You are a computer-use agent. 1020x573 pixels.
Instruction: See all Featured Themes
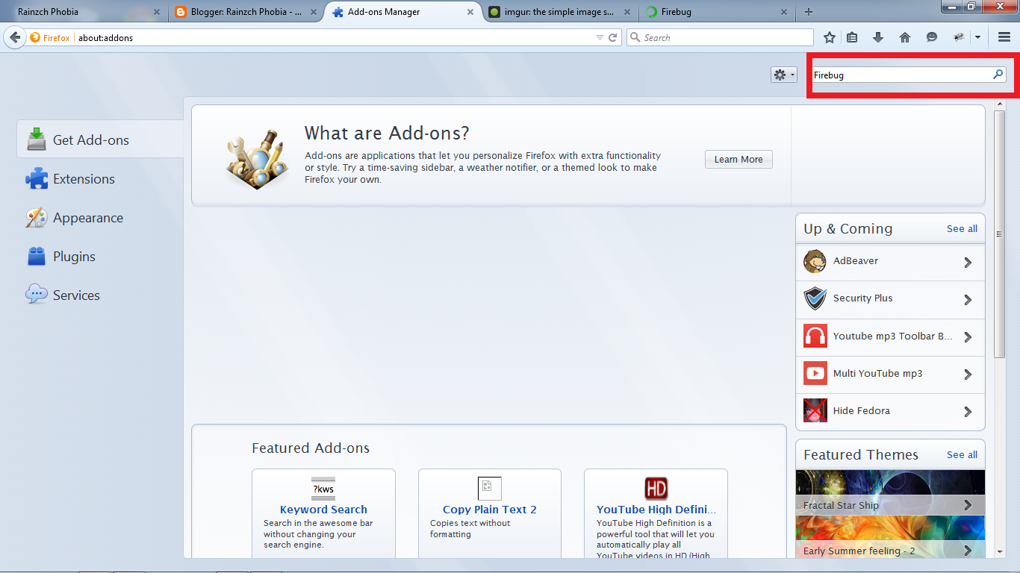(x=962, y=454)
